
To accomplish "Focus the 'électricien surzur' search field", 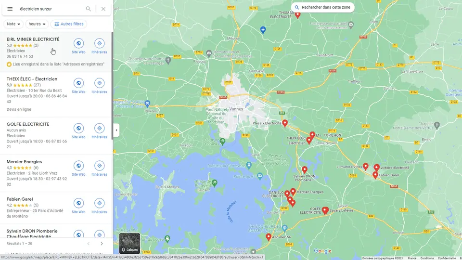I will [50, 9].
